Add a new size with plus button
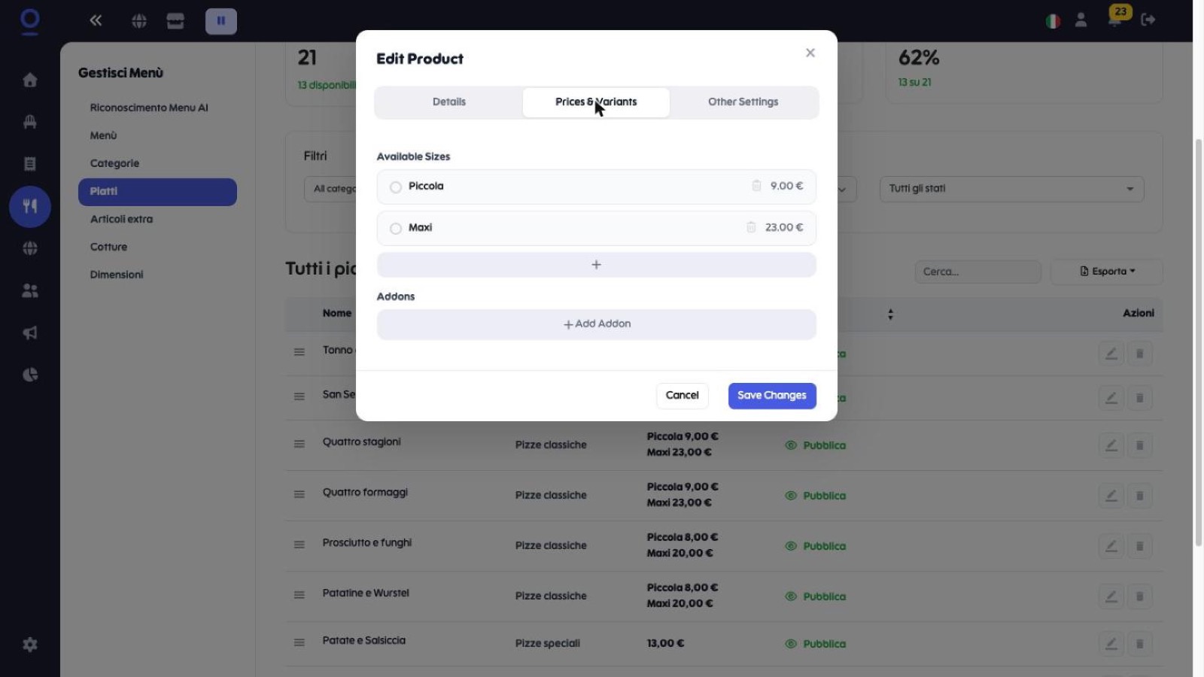Viewport: 1204px width, 677px height. (597, 265)
